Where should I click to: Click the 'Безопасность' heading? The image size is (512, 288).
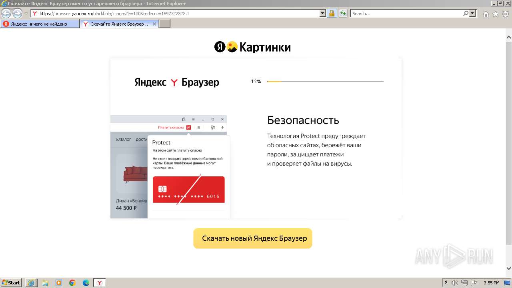click(303, 120)
